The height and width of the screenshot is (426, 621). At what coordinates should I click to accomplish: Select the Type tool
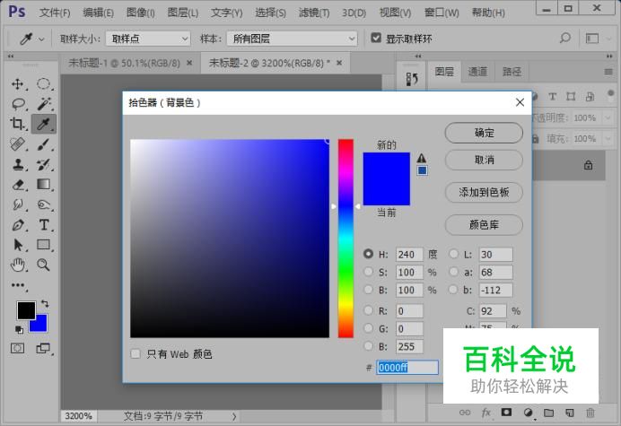tap(44, 225)
